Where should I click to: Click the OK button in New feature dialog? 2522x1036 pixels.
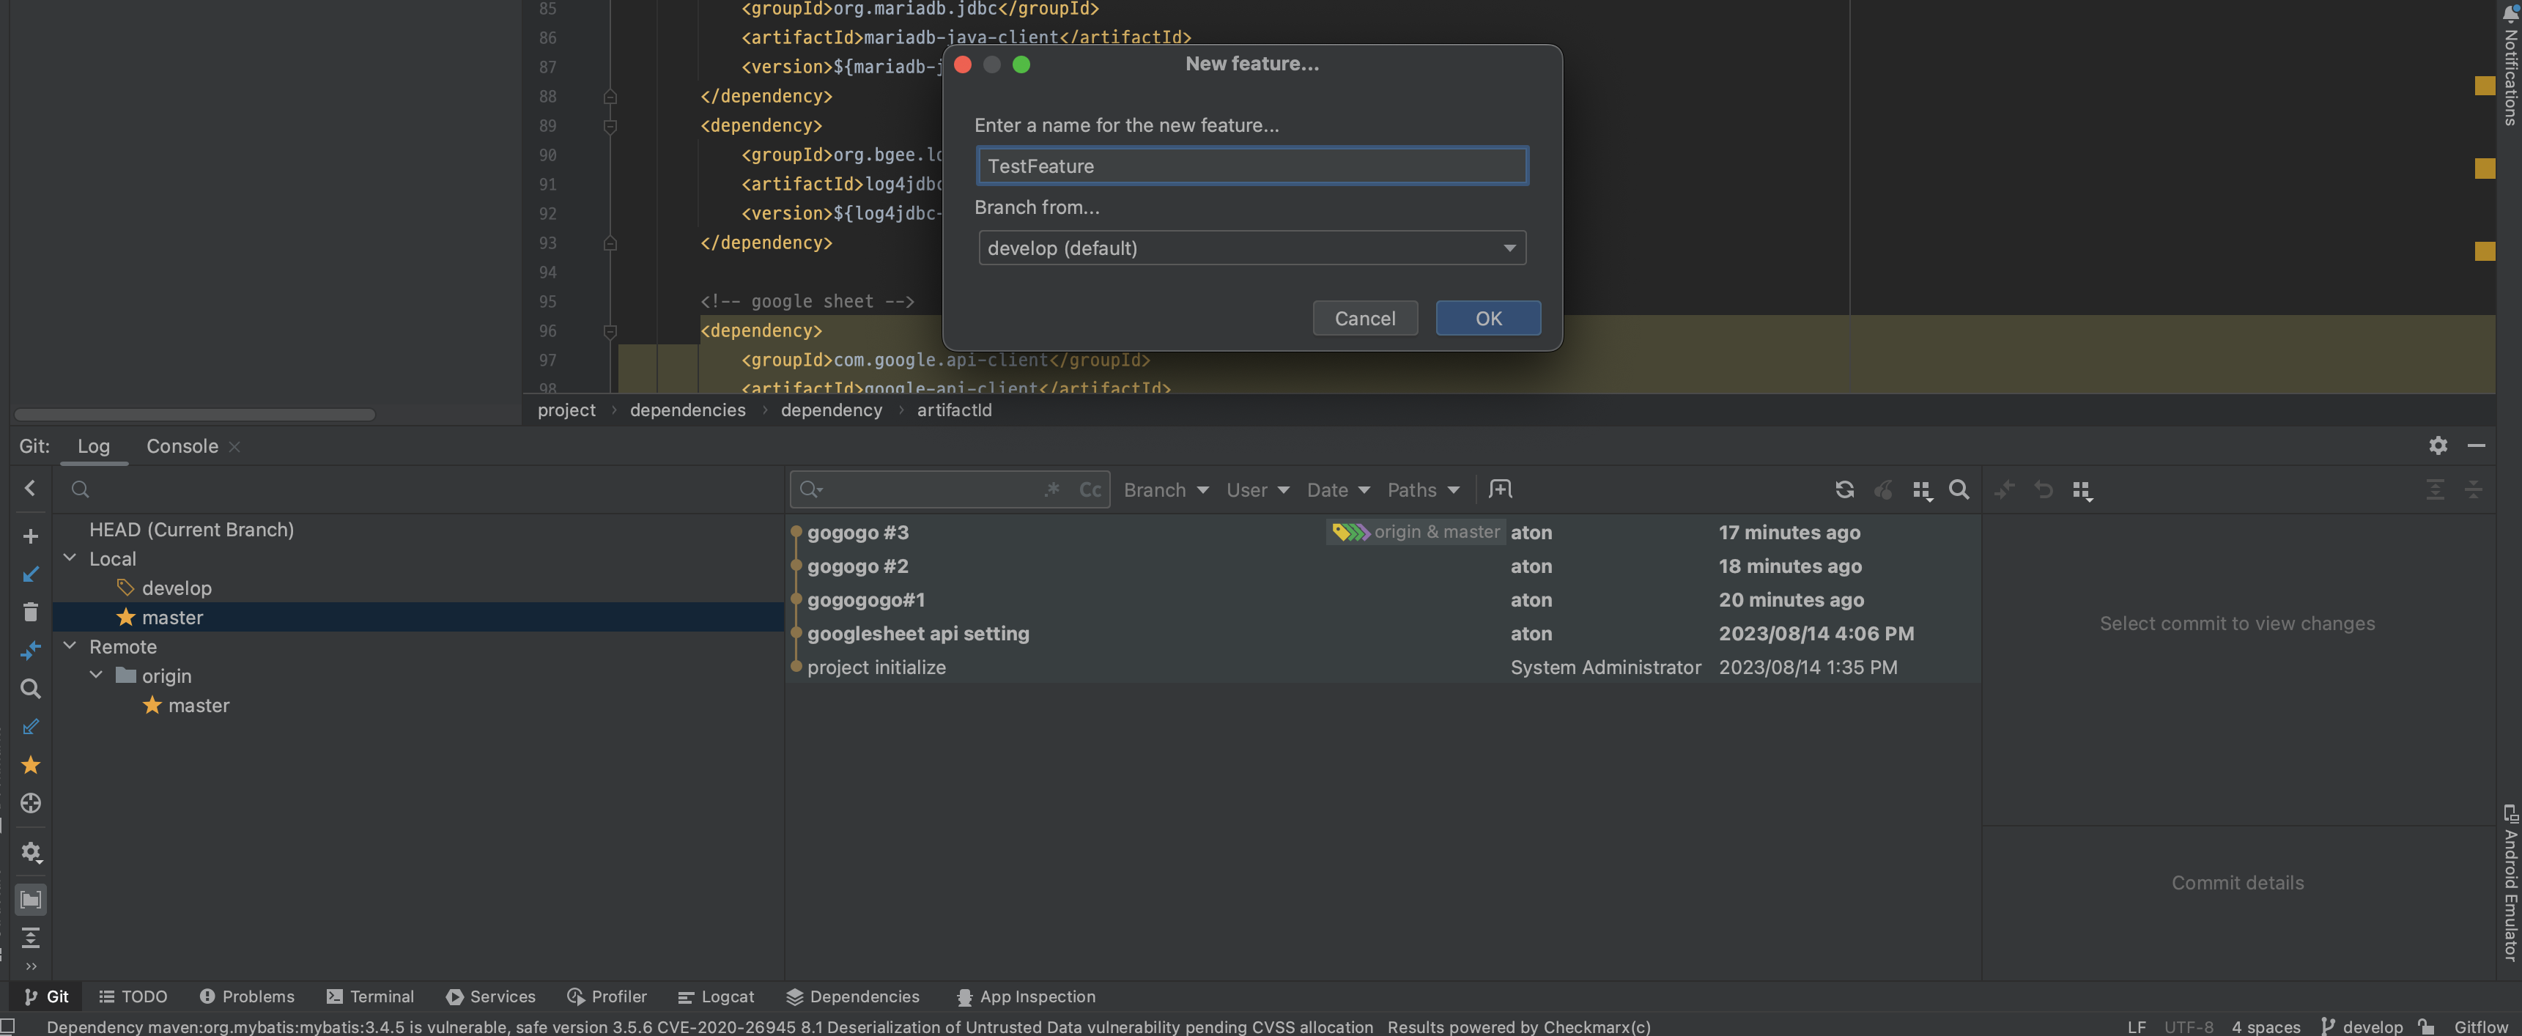pos(1487,318)
